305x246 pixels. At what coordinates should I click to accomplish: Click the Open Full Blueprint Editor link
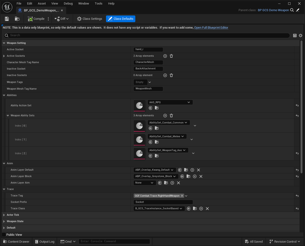211,27
